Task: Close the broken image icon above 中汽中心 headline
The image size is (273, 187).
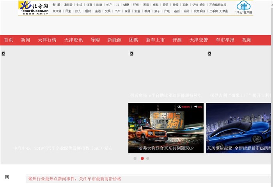Action: [x=3, y=54]
